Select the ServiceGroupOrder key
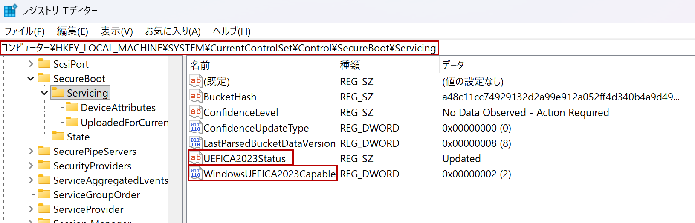The image size is (695, 223). 96,195
